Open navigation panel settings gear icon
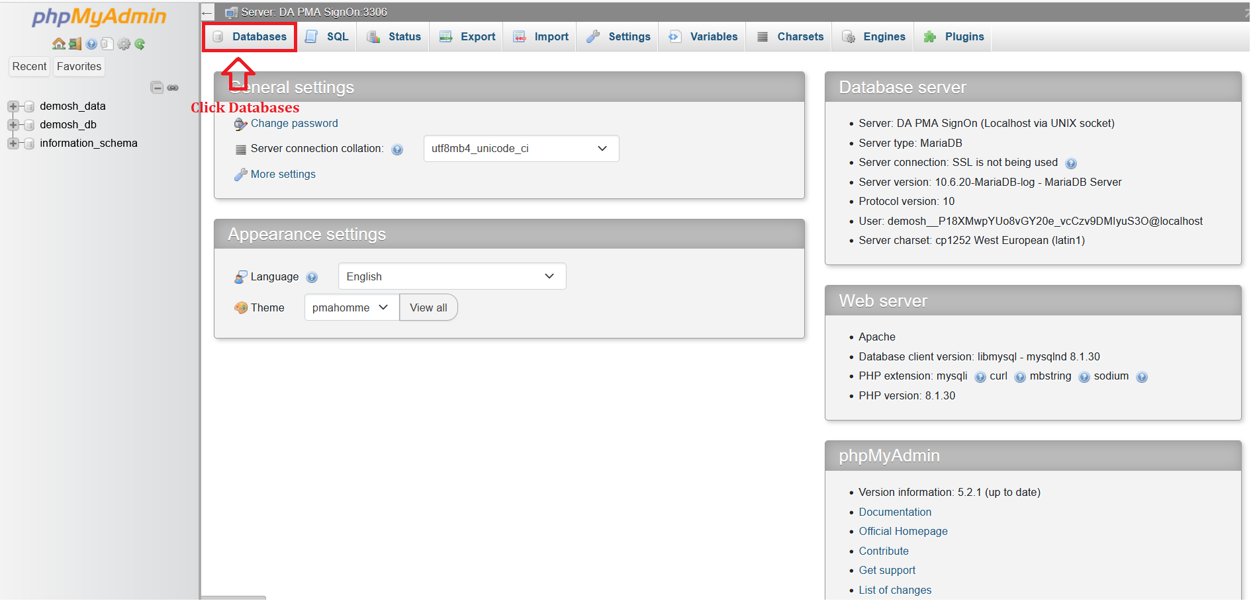 pos(124,44)
